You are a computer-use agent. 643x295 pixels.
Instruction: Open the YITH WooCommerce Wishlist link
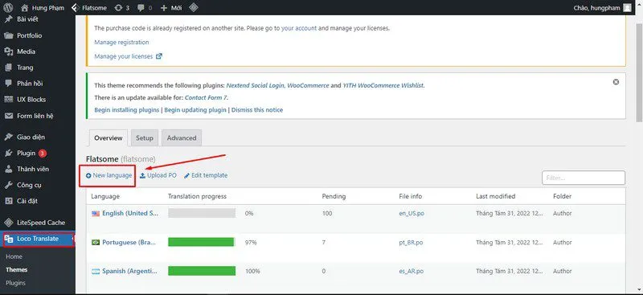(383, 86)
